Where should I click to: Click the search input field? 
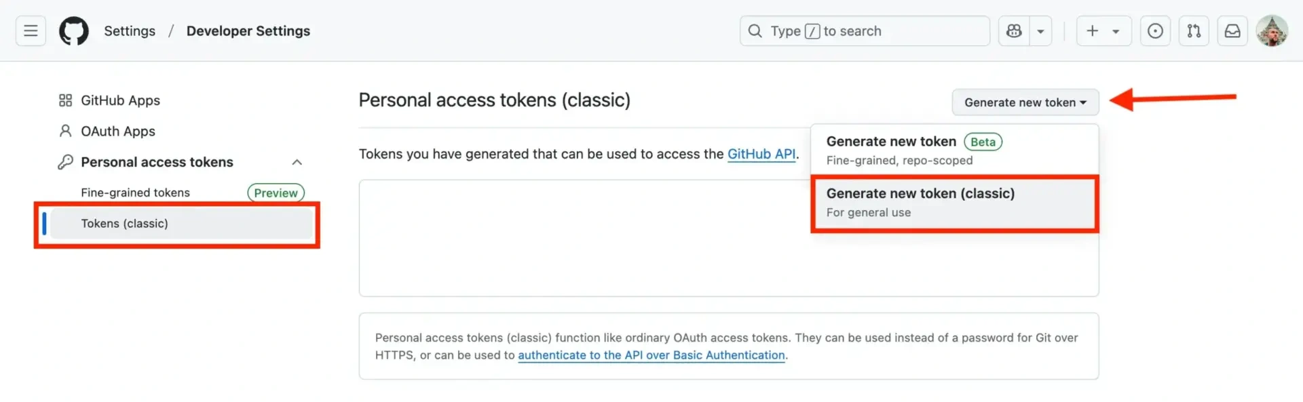pos(864,31)
